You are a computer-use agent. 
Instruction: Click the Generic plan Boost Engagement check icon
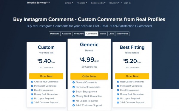point(73,92)
